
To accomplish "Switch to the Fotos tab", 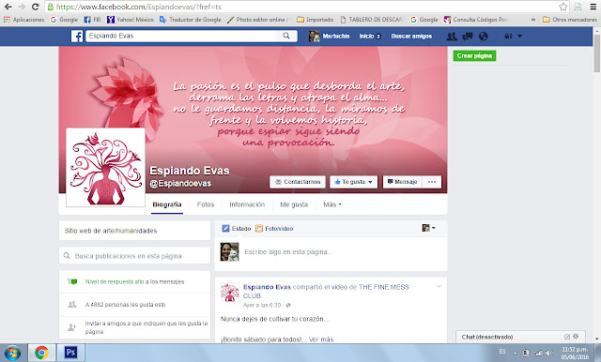I will coord(206,204).
